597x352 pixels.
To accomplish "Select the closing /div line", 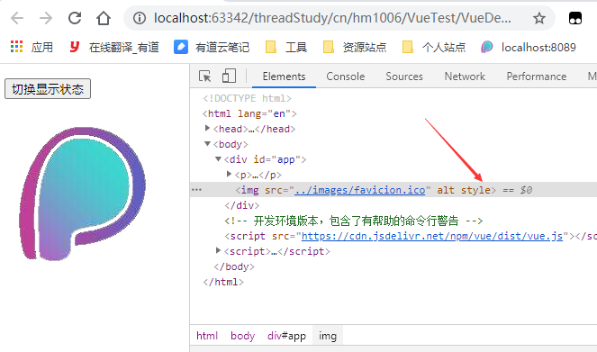I will (x=241, y=205).
